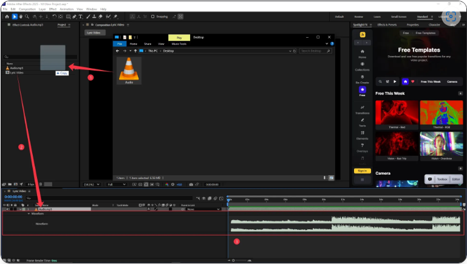Open the Effect menu
Viewport: 467px width, 264px height.
(x=53, y=9)
